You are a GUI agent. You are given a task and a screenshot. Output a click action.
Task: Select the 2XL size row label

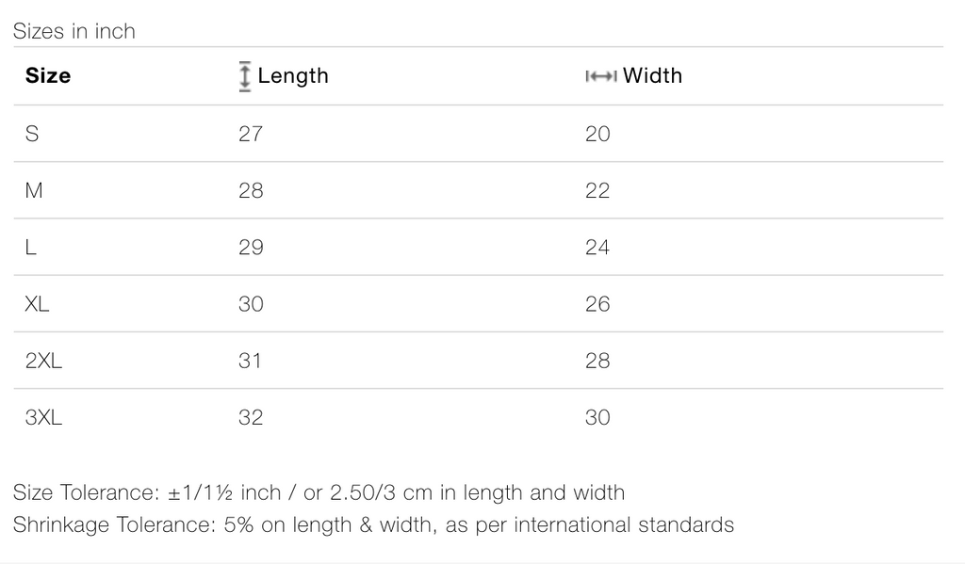tap(43, 361)
